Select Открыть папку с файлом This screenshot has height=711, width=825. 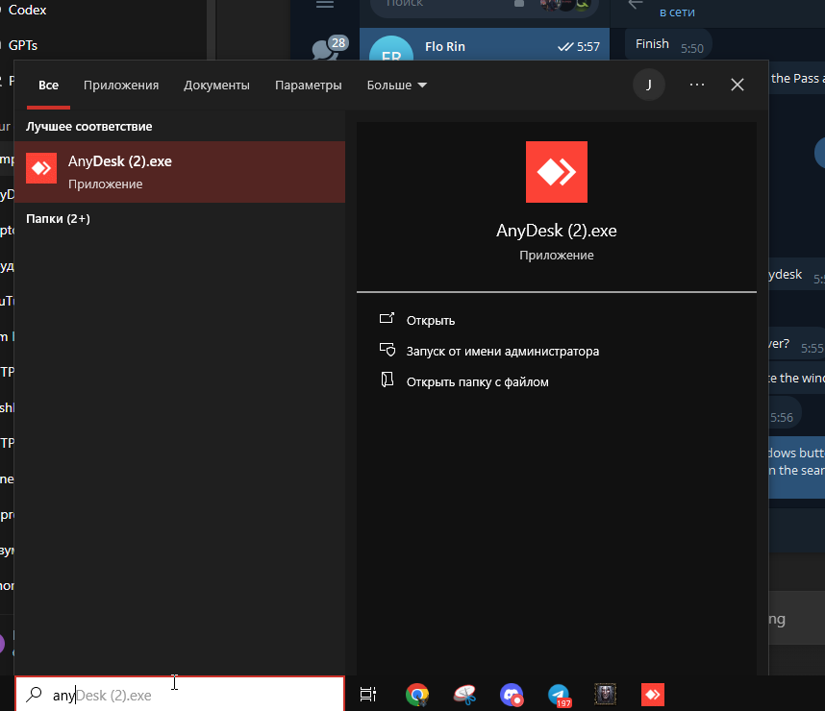coord(477,381)
